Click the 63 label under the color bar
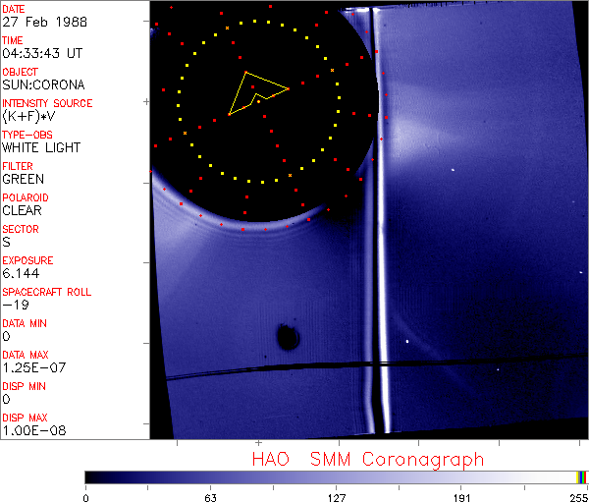589x503 pixels. coord(210,496)
